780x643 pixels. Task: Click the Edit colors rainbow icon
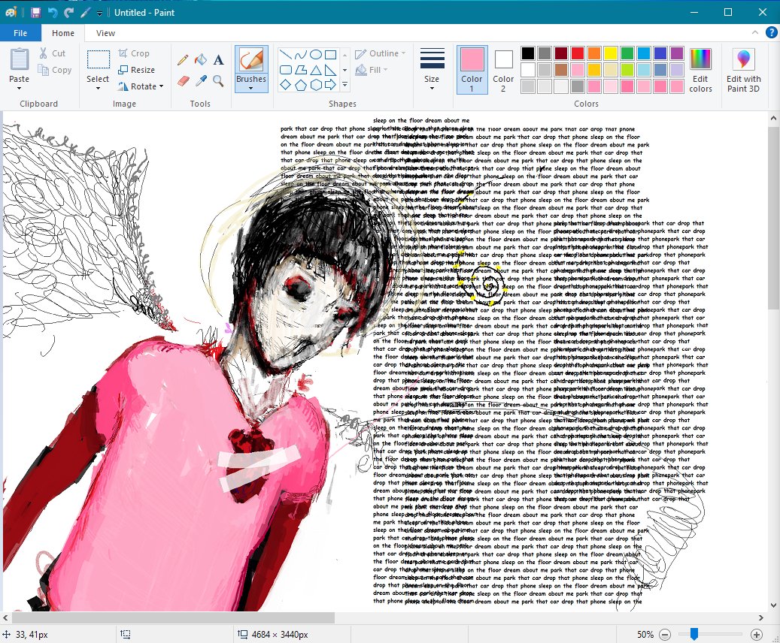click(700, 59)
